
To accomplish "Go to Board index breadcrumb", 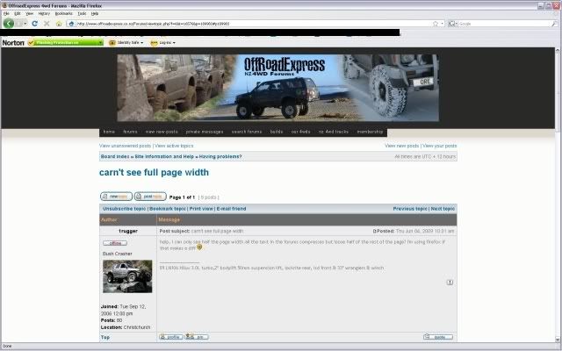I will coord(115,156).
